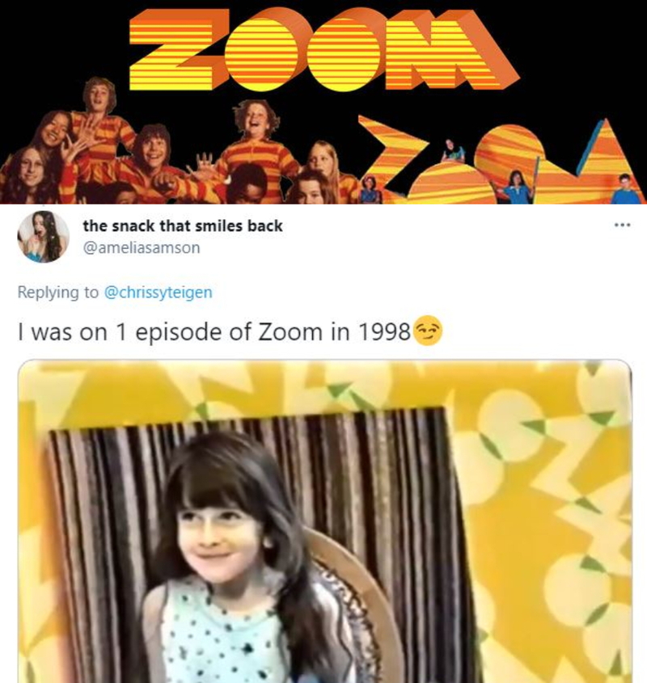The width and height of the screenshot is (647, 683).
Task: Click the small kid in blue at banner's right edge
Action: [x=624, y=188]
